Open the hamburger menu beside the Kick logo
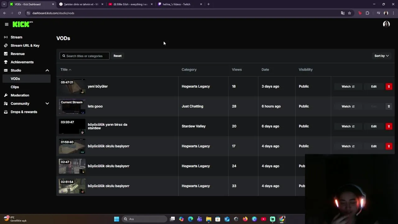Viewport: 398px width, 224px height. [x=7, y=24]
